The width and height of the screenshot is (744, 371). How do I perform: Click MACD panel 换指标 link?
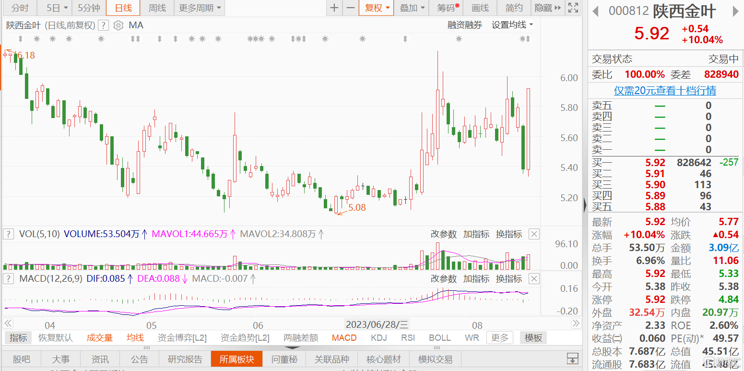click(509, 279)
